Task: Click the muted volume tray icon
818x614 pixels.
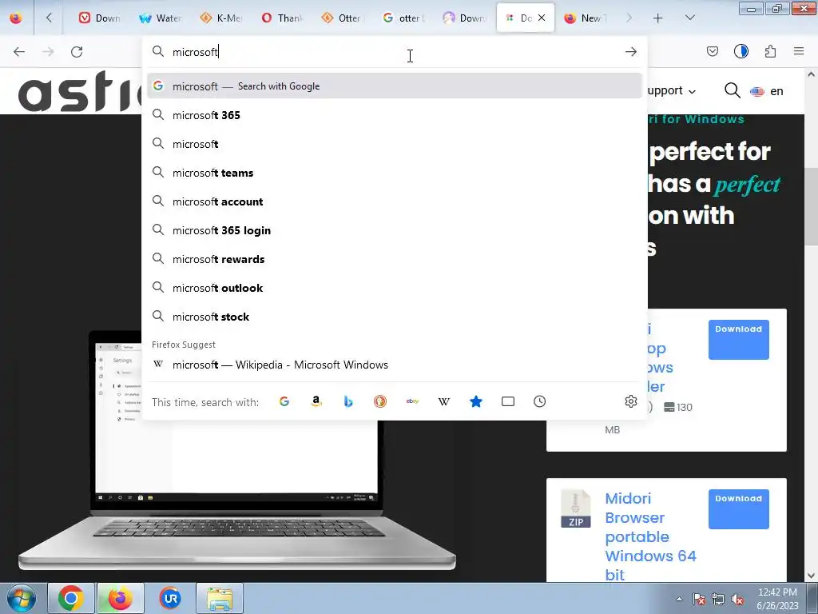Action: pos(737,599)
